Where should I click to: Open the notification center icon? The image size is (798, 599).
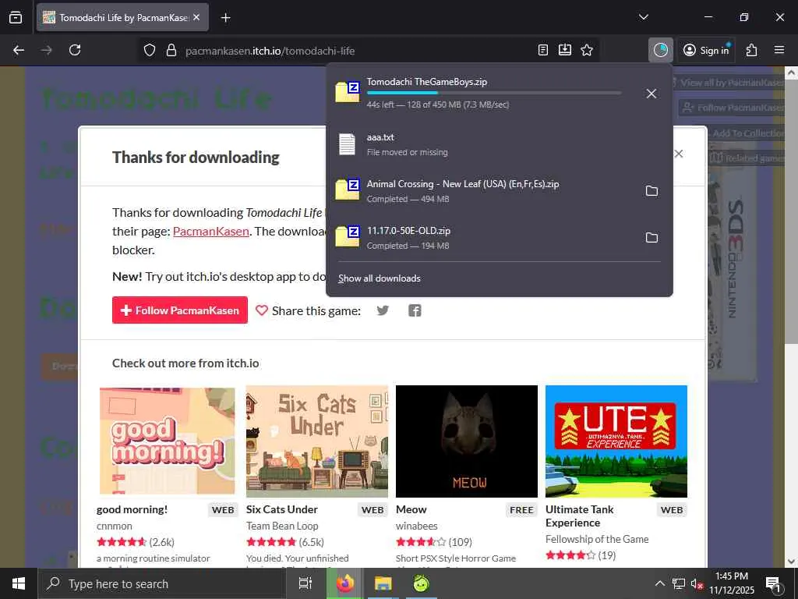coord(774,585)
